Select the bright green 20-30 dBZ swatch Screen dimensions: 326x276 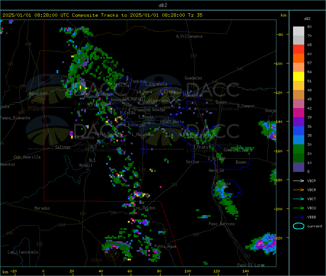298,149
